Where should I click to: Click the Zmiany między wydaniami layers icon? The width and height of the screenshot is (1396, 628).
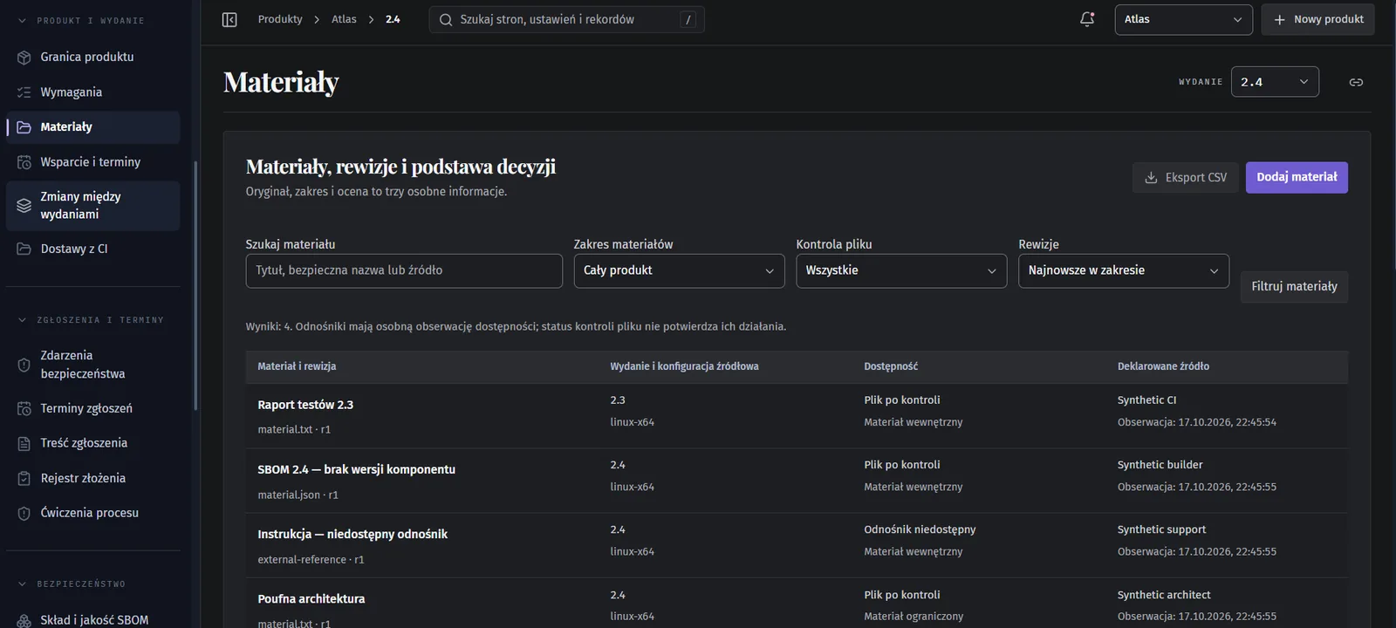pos(24,206)
